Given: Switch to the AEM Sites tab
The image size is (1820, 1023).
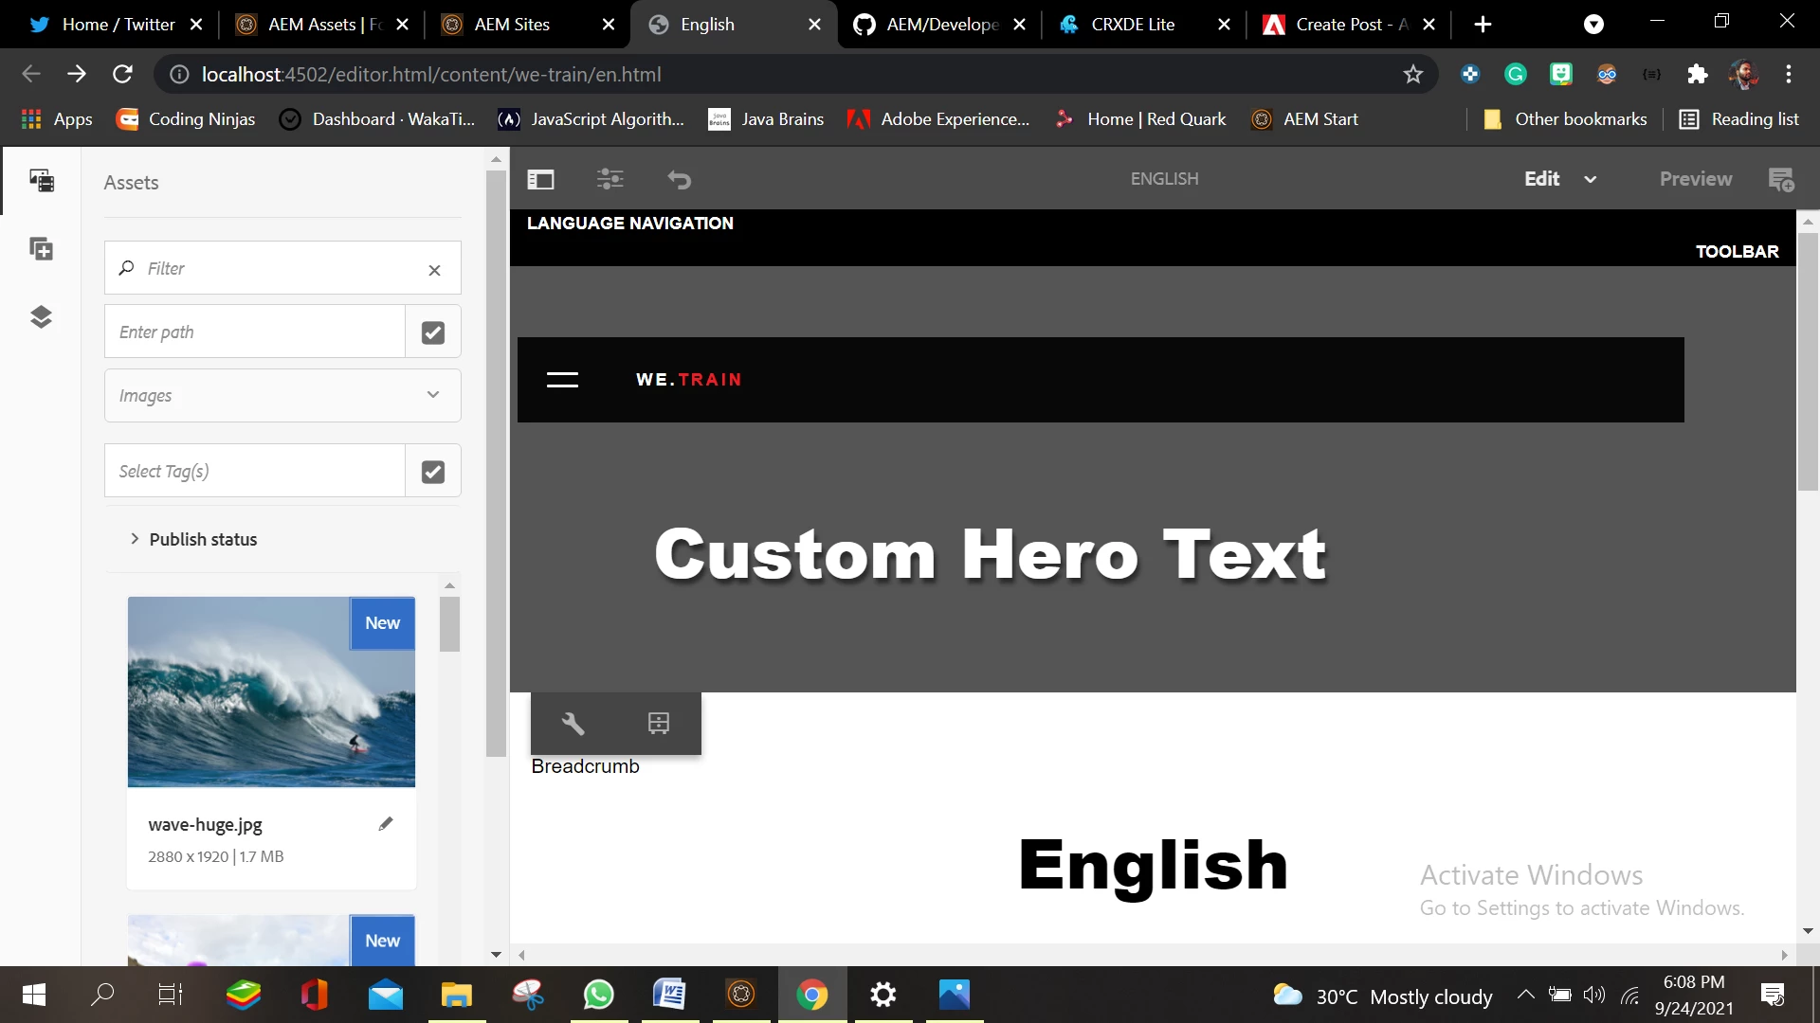Looking at the screenshot, I should pos(512,25).
